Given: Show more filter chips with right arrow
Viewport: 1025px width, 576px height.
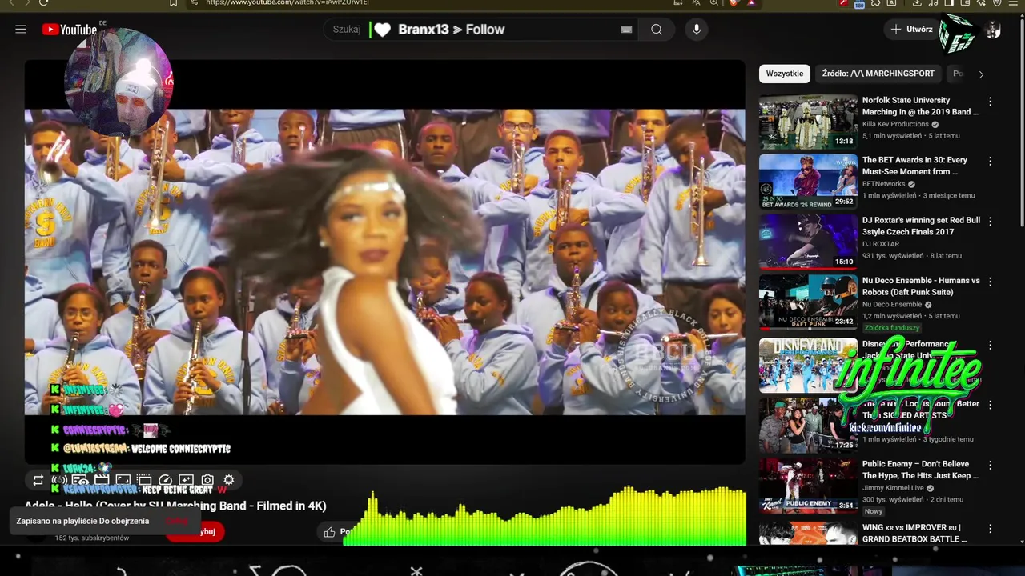Looking at the screenshot, I should click(x=981, y=74).
